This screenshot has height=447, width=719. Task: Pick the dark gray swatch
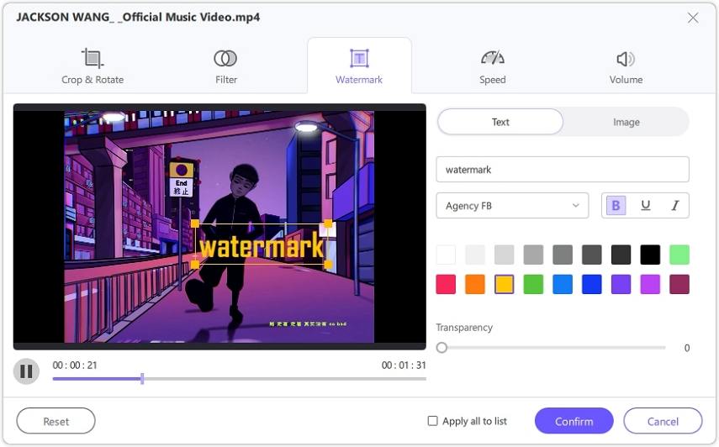(x=592, y=255)
